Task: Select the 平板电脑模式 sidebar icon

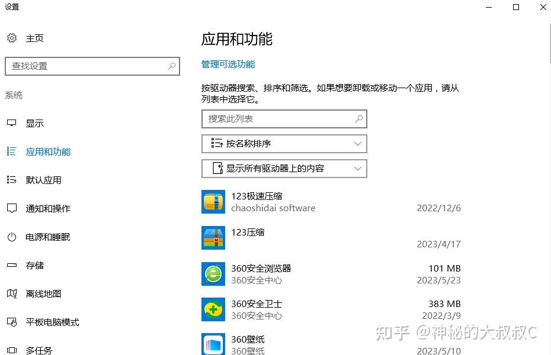Action: tap(12, 322)
